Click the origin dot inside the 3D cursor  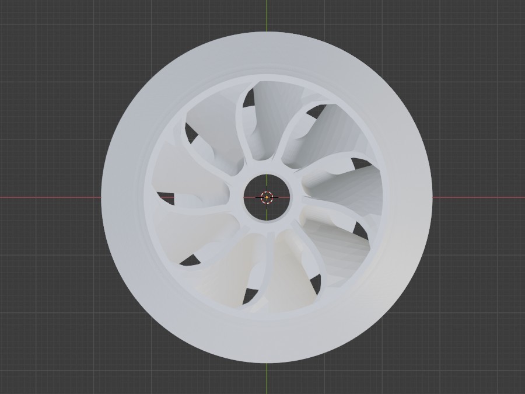pyautogui.click(x=267, y=197)
